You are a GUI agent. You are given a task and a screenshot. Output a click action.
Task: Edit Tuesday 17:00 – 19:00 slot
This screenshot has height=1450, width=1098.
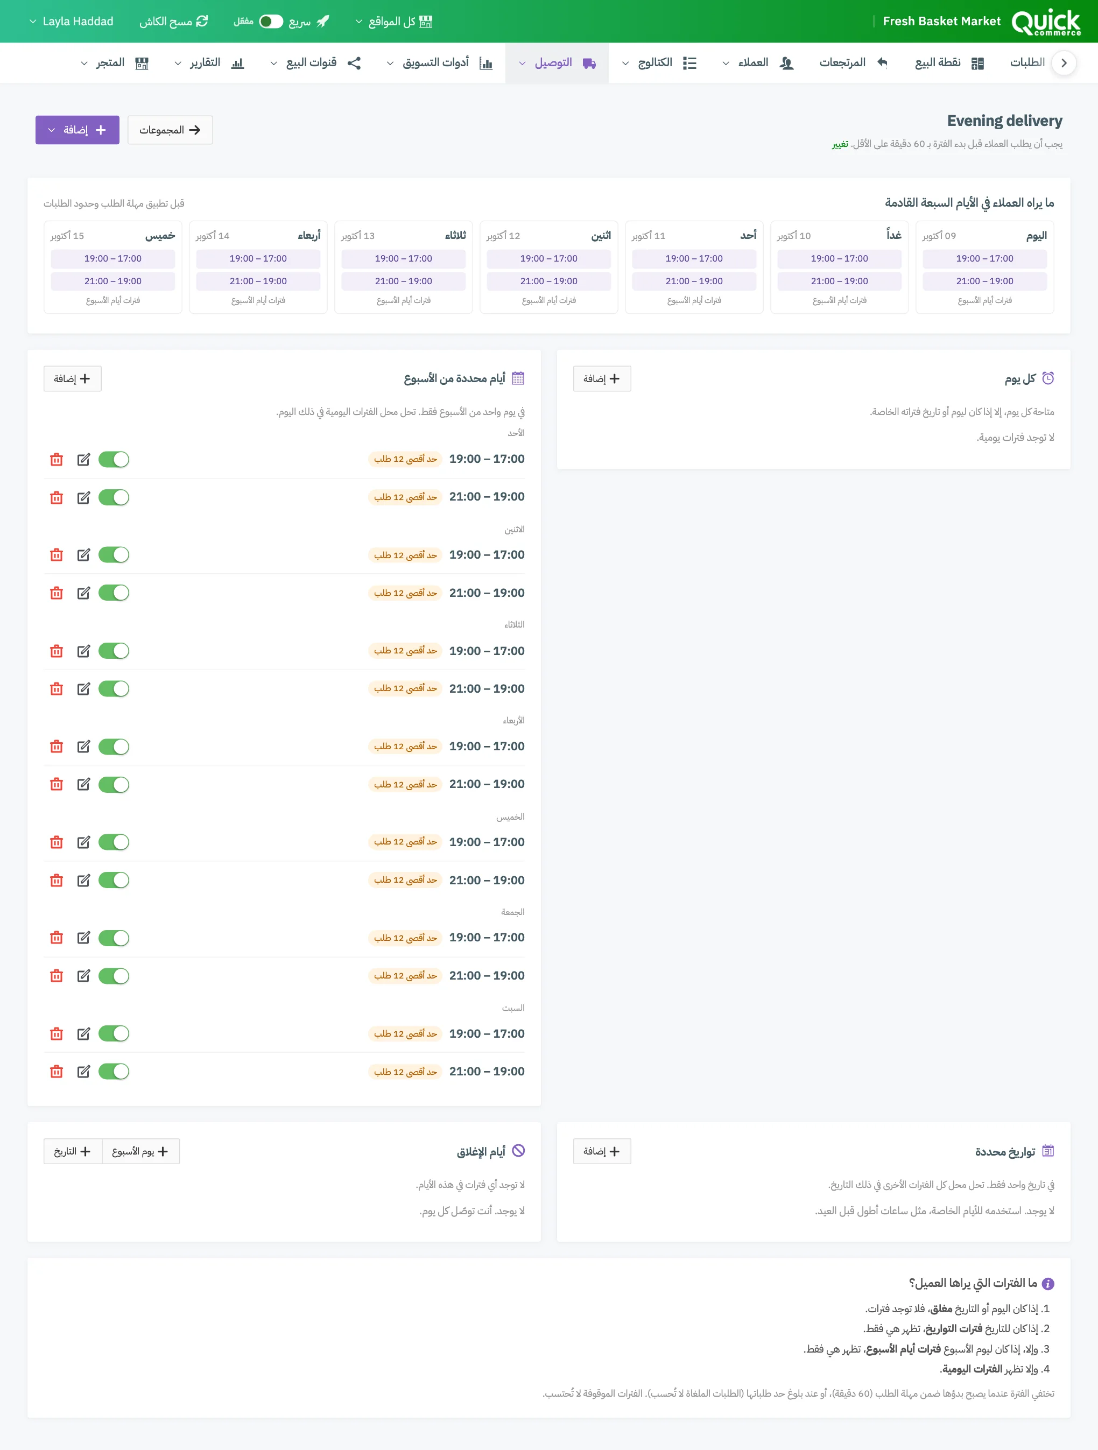[x=83, y=651]
